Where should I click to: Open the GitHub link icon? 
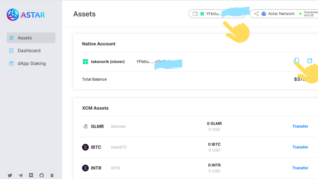42,175
